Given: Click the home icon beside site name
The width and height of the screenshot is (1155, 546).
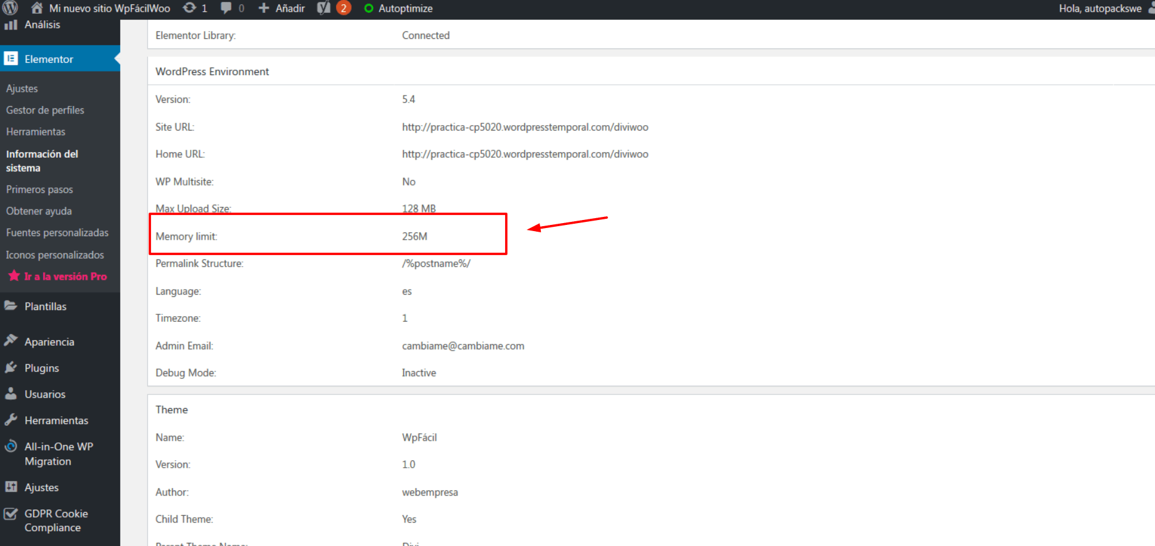Looking at the screenshot, I should click(x=37, y=8).
